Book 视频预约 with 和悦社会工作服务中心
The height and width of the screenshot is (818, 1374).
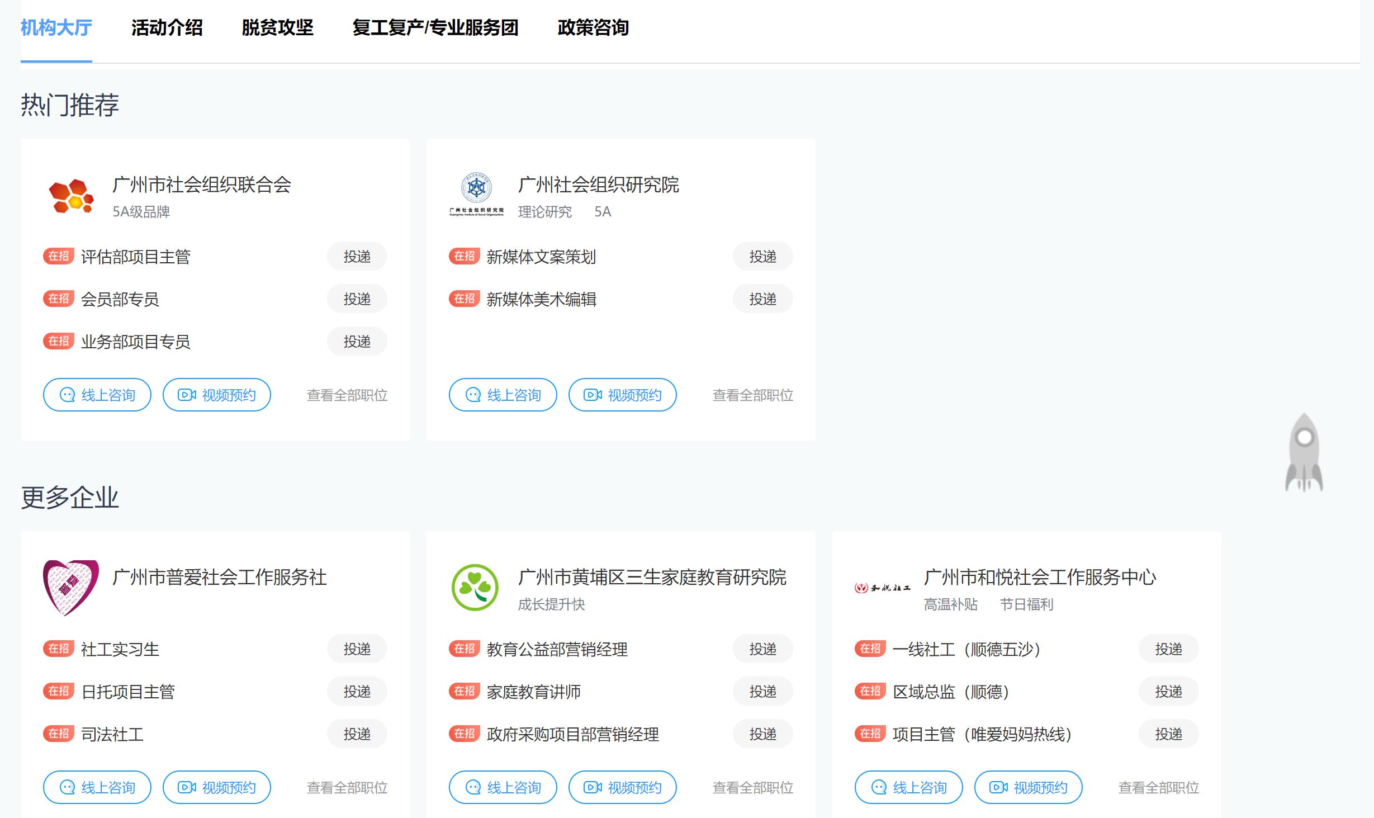(1029, 788)
